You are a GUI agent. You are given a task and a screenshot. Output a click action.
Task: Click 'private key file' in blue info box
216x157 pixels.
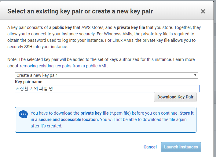94,113
